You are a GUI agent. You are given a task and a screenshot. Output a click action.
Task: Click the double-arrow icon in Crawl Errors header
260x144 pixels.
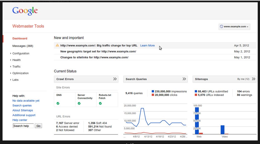(x=115, y=79)
